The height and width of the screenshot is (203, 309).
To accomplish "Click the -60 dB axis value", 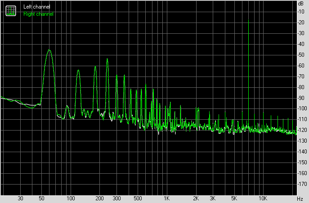I will [x=301, y=66].
